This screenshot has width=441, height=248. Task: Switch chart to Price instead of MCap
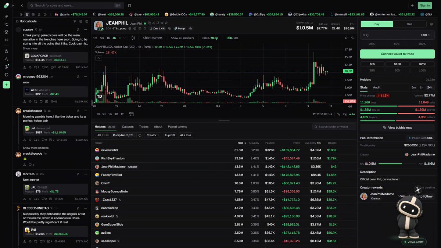click(205, 38)
